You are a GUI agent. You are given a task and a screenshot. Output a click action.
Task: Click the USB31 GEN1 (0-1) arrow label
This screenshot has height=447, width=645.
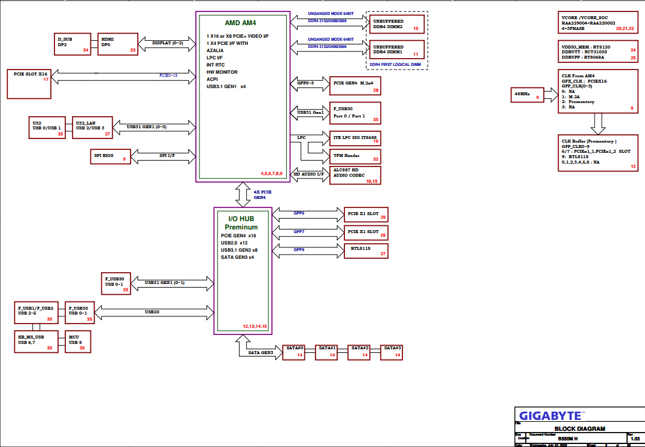pyautogui.click(x=165, y=283)
